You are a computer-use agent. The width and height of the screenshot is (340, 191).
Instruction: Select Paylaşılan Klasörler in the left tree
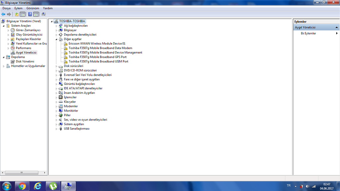[29, 39]
